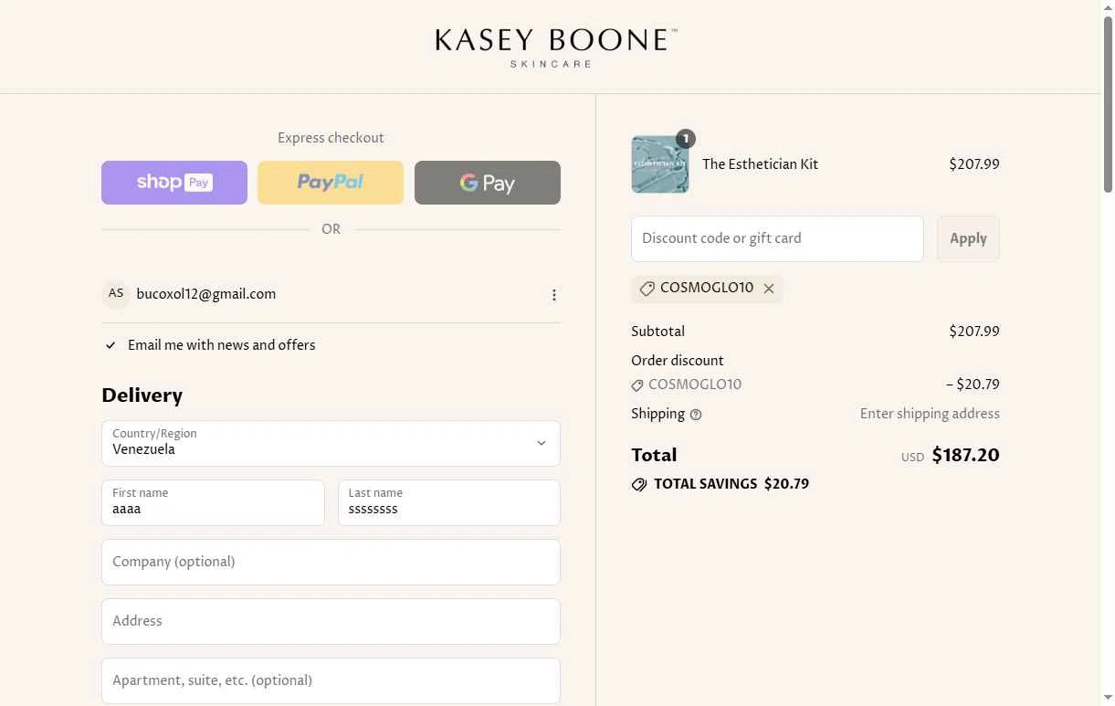
Task: Click the Apply discount button
Action: coord(968,238)
